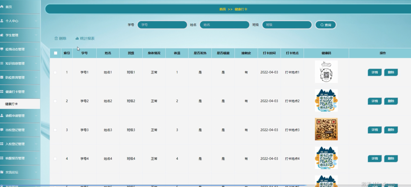
Task: Click the grid icon beside 核酸报告管理
Action: coord(2,158)
